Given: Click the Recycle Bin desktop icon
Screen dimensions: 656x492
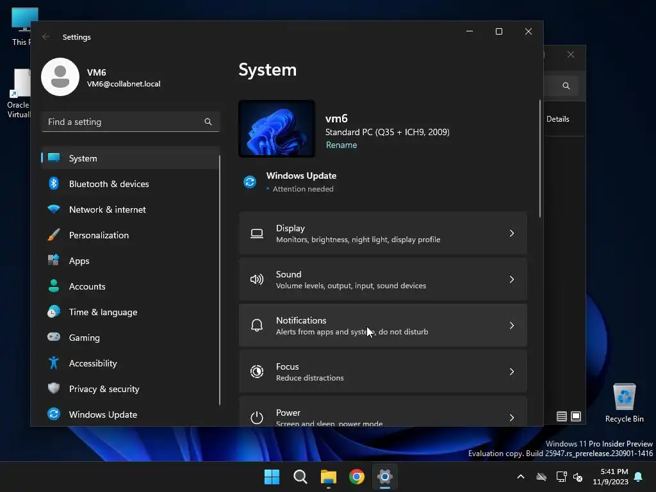Looking at the screenshot, I should 624,402.
